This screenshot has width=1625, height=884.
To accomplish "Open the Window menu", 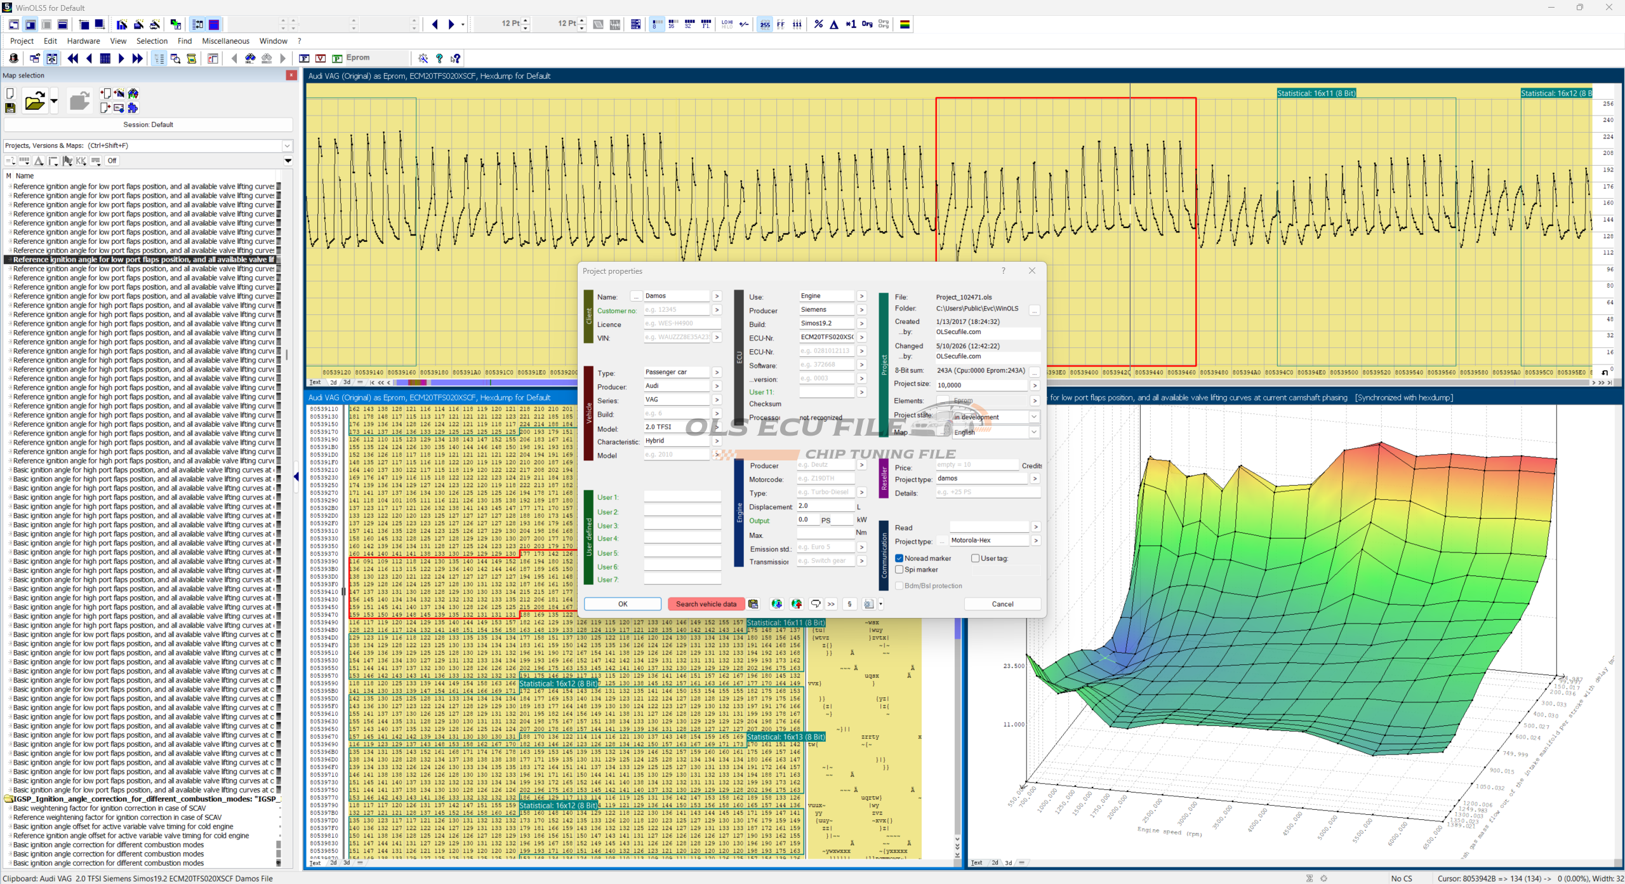I will click(x=274, y=41).
